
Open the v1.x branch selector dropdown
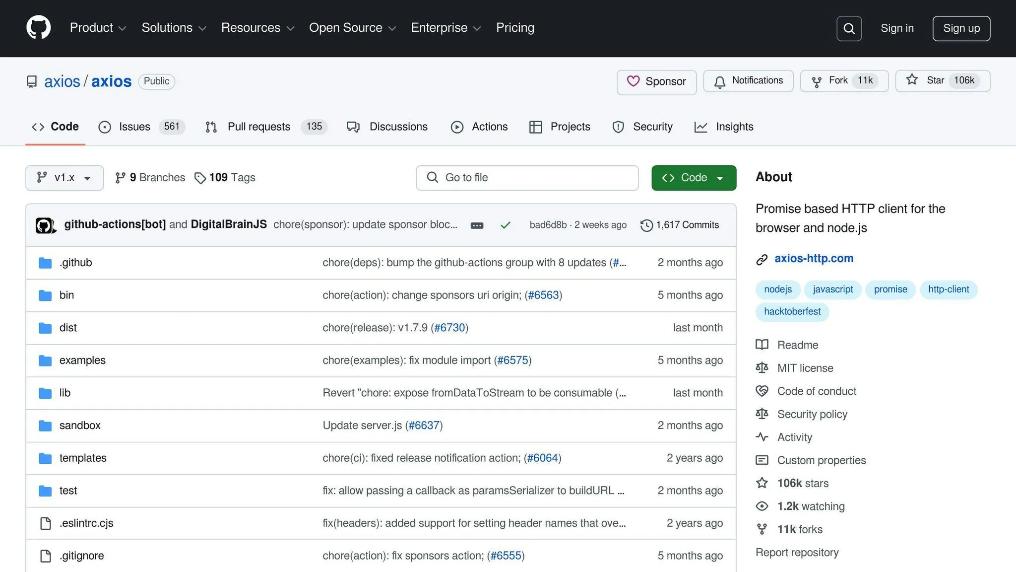tap(64, 178)
